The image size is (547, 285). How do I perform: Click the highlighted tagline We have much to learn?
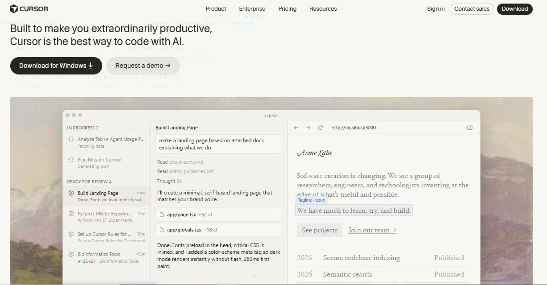[x=354, y=211]
